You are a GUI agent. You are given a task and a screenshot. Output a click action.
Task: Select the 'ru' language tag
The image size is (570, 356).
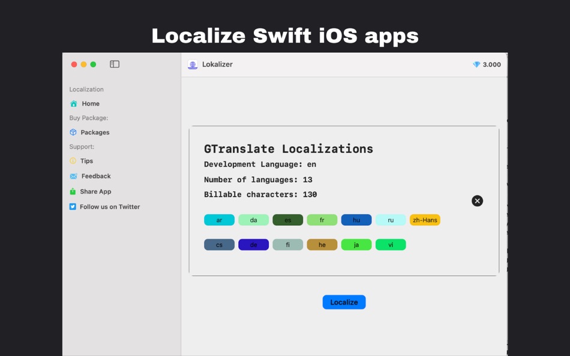pyautogui.click(x=391, y=220)
